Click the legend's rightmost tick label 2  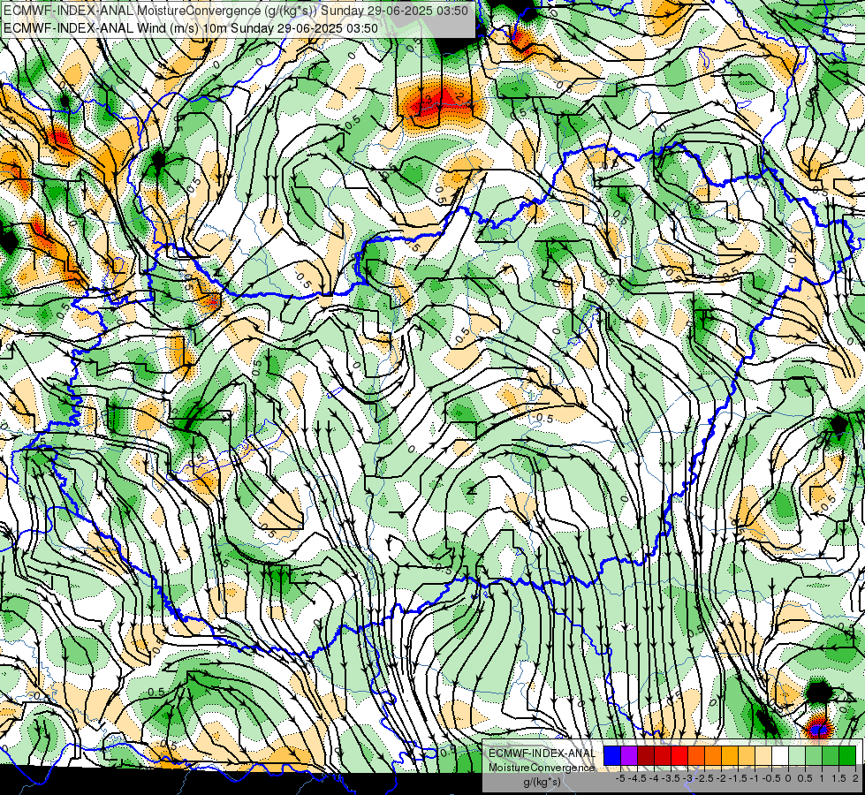[855, 778]
